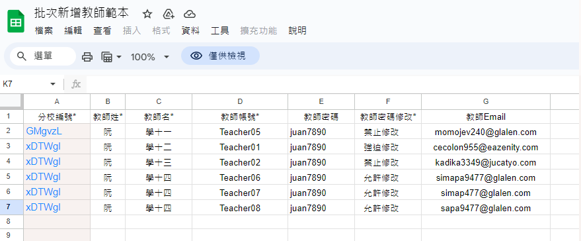581x241 pixels.
Task: Click the add to Drive icon
Action: (x=169, y=14)
